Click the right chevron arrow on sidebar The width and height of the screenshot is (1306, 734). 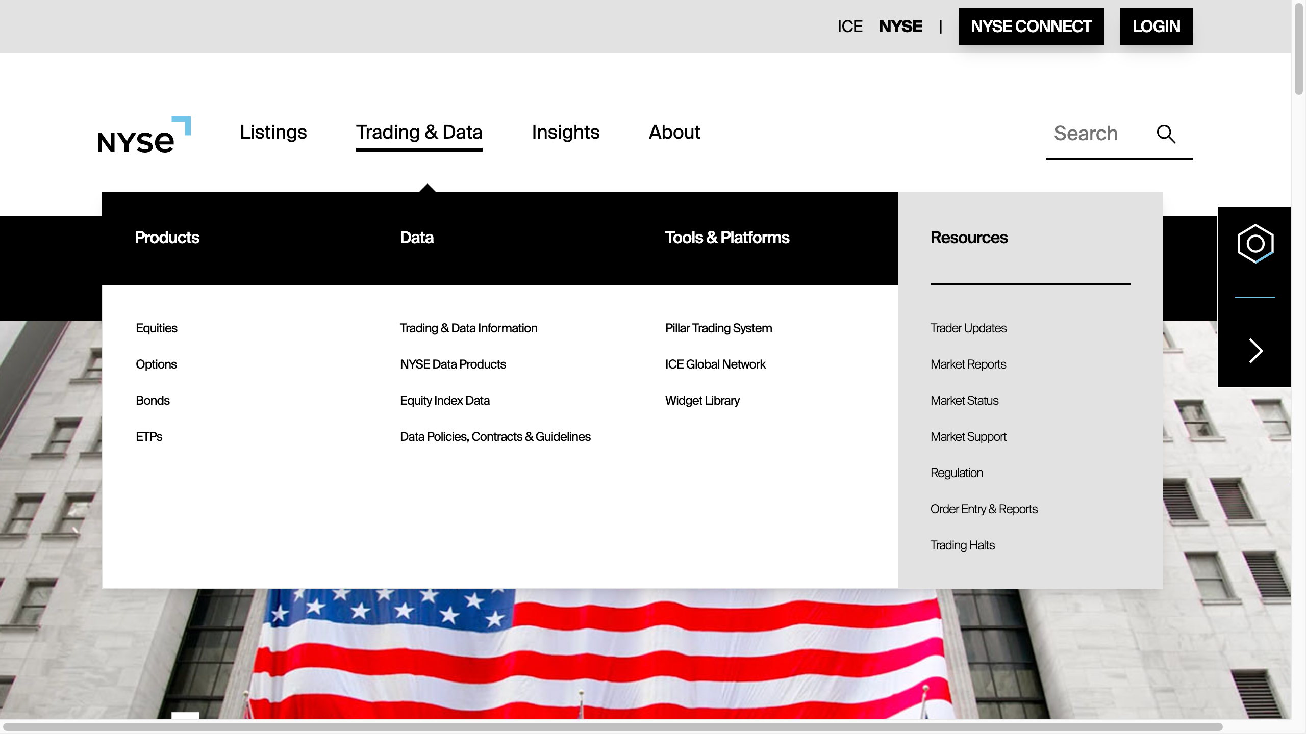pos(1255,351)
